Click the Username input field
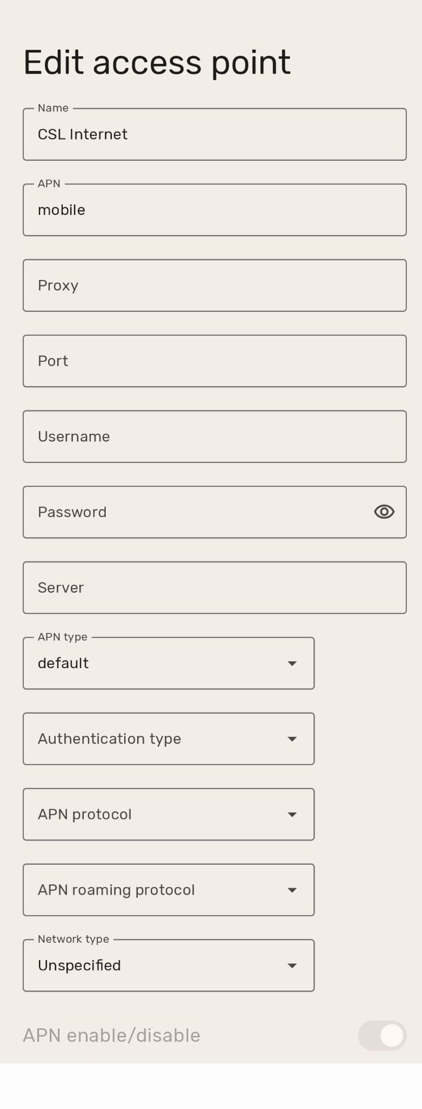The image size is (422, 1109). coord(214,436)
